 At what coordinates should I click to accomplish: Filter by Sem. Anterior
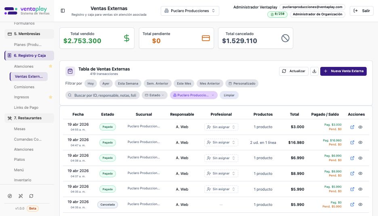click(x=157, y=83)
